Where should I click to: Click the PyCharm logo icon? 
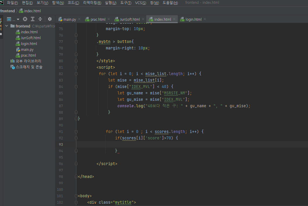click(1, 2)
